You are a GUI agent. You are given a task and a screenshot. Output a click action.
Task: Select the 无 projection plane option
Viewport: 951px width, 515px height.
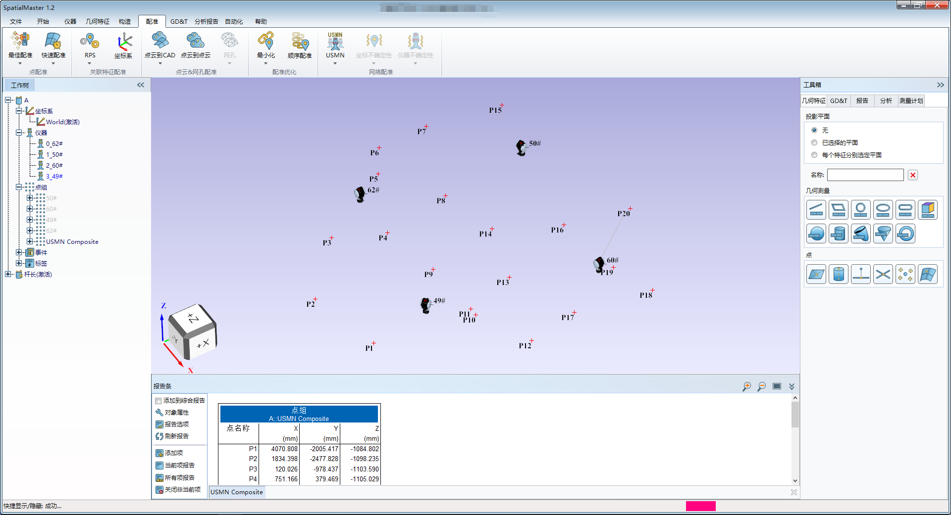(x=814, y=130)
